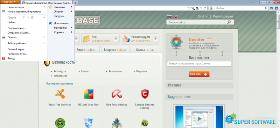Open the Антивирусы category link

tap(60, 71)
